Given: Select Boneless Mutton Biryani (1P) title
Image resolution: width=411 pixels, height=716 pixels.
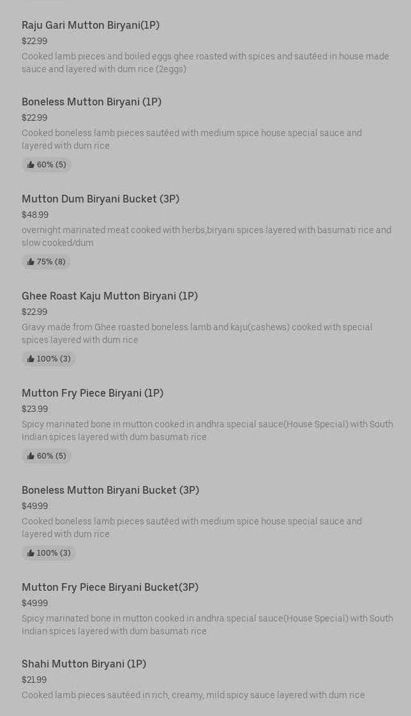Looking at the screenshot, I should click(91, 102).
